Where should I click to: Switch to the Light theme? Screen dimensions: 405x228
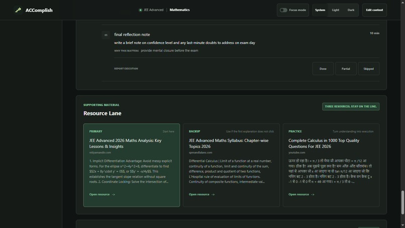point(335,10)
